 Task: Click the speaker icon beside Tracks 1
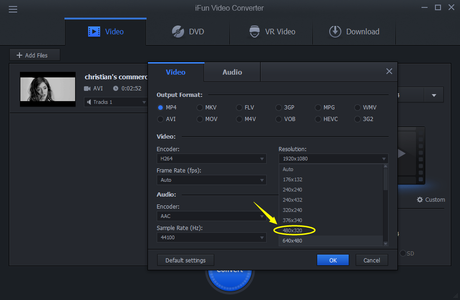tap(89, 102)
